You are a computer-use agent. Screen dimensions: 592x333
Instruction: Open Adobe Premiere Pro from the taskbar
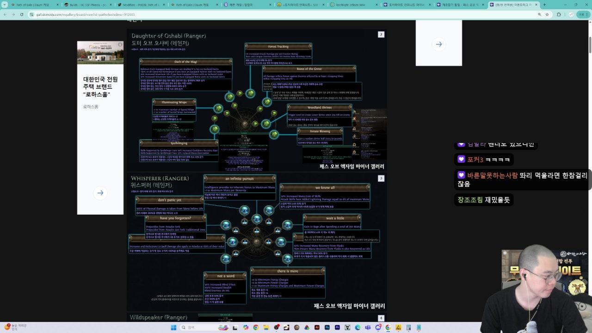coord(337,327)
